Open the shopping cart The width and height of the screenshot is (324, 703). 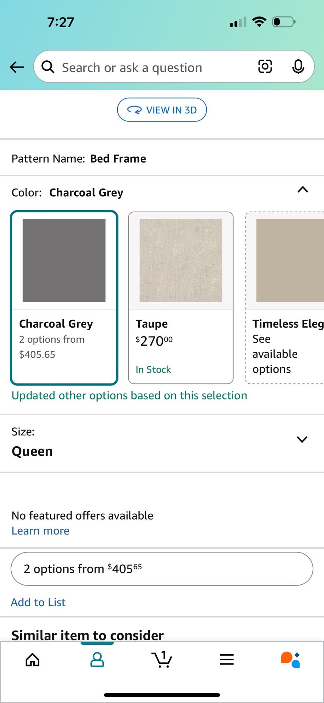coord(162,659)
